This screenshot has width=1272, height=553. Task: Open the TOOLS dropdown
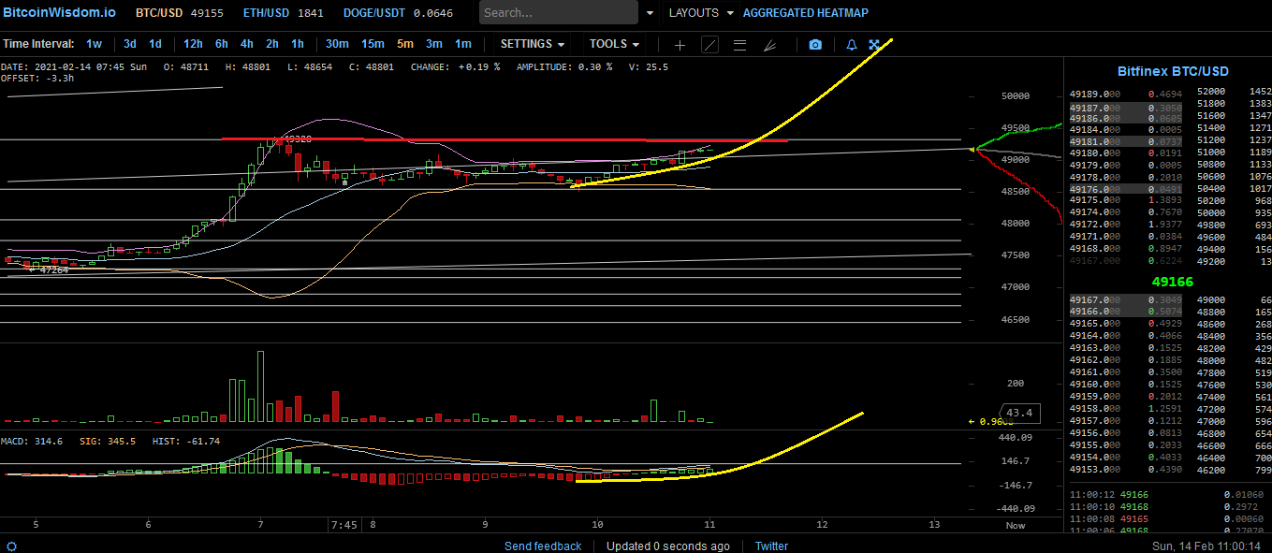tap(614, 44)
